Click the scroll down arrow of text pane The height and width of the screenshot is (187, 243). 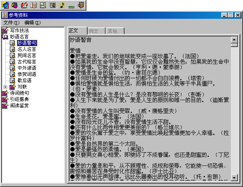pyautogui.click(x=234, y=178)
